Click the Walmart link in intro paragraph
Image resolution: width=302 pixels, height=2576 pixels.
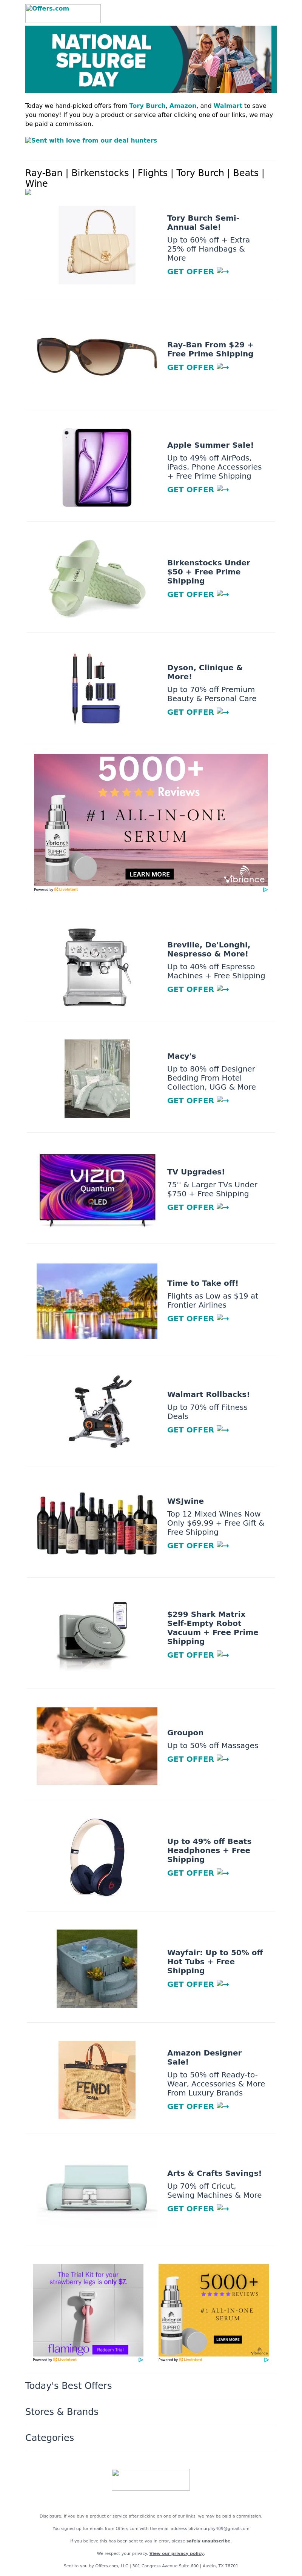228,105
